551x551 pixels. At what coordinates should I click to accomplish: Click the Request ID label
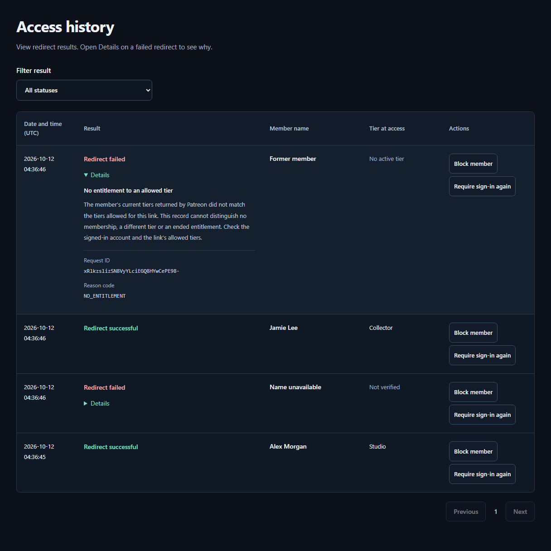click(x=97, y=261)
